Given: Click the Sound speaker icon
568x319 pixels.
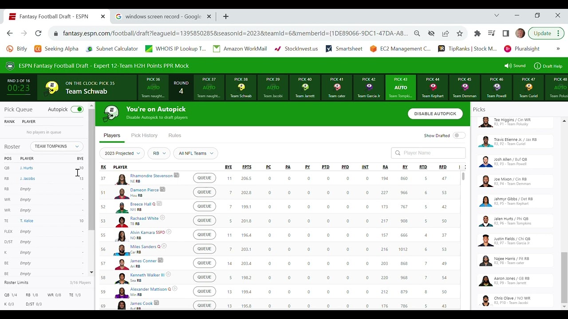Looking at the screenshot, I should pyautogui.click(x=509, y=66).
